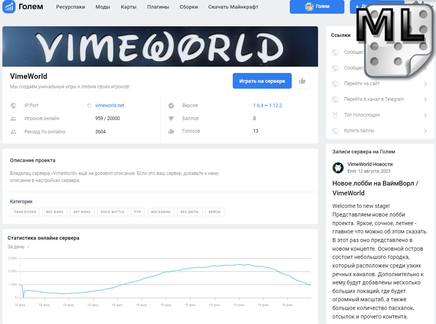Click the post date 12 августа, 2023
The image size is (436, 324).
point(374,171)
